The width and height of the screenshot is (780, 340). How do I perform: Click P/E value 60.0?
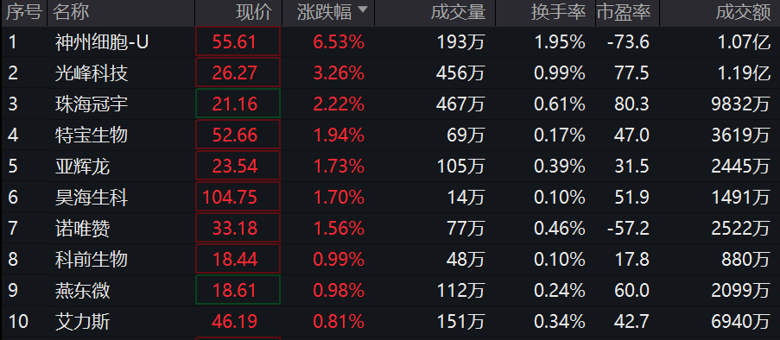[631, 290]
